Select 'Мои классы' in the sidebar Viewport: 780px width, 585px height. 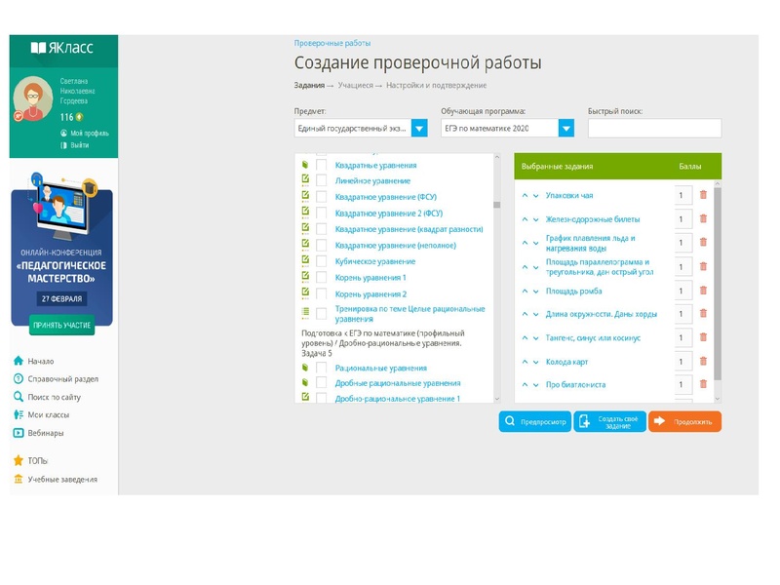point(47,415)
